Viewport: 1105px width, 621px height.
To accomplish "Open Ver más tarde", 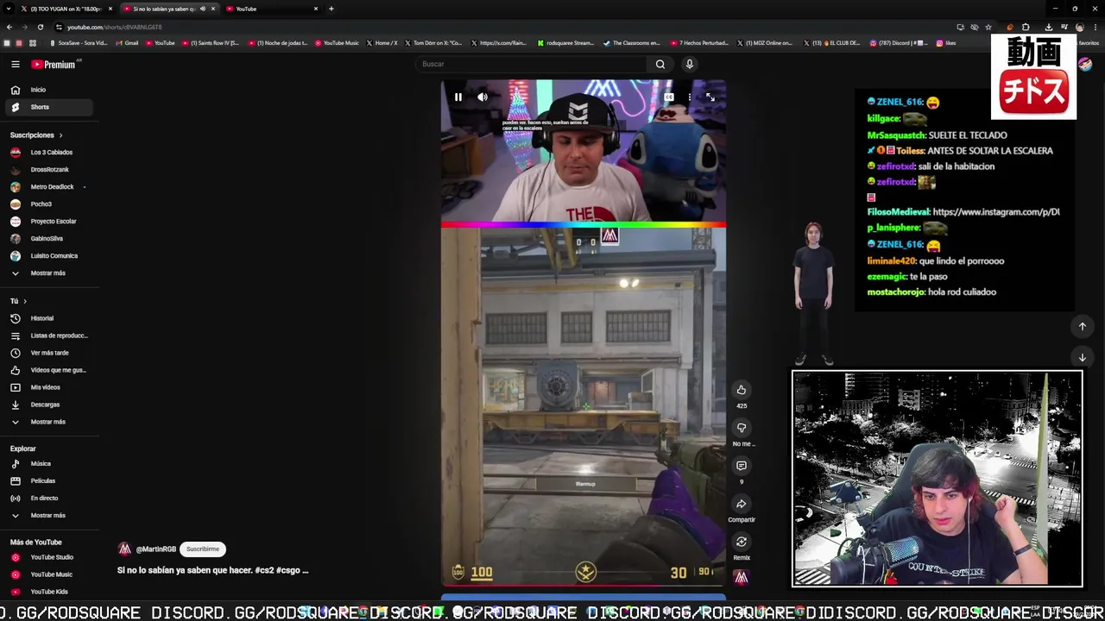I will pos(48,353).
